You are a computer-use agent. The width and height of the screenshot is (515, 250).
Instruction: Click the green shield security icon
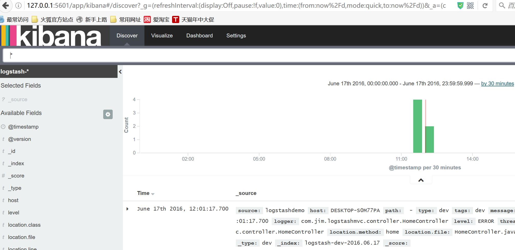click(460, 6)
